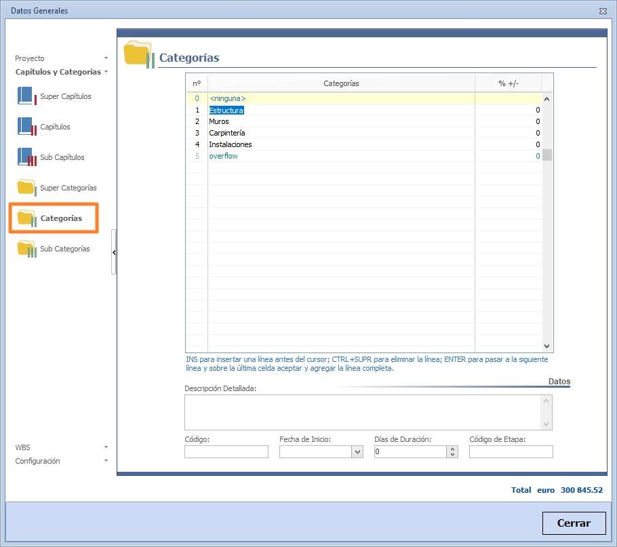Select the Super Categorías label
617x547 pixels.
68,188
